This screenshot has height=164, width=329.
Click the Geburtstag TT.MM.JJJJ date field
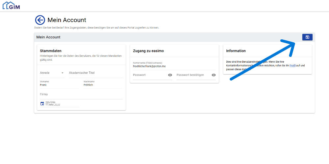62,104
